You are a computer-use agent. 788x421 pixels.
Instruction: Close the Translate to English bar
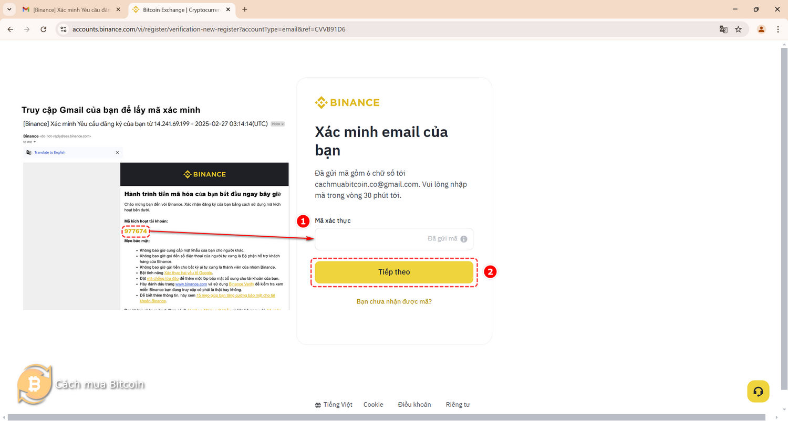(117, 152)
